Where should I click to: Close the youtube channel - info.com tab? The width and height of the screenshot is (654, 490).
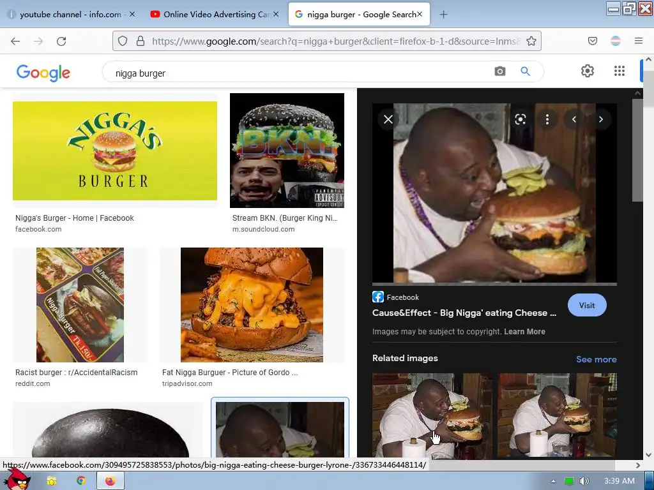132,14
